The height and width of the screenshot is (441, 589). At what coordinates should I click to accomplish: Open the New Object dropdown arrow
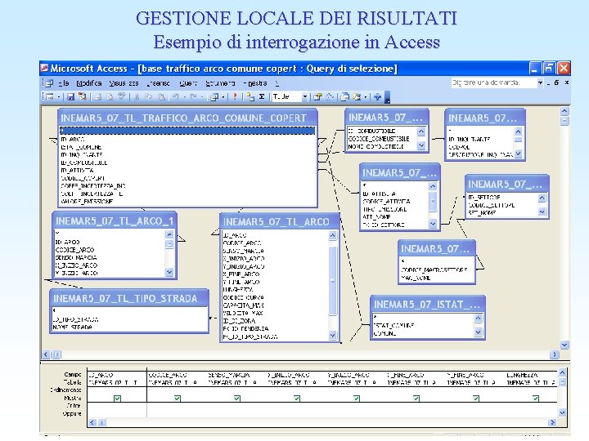(x=365, y=97)
